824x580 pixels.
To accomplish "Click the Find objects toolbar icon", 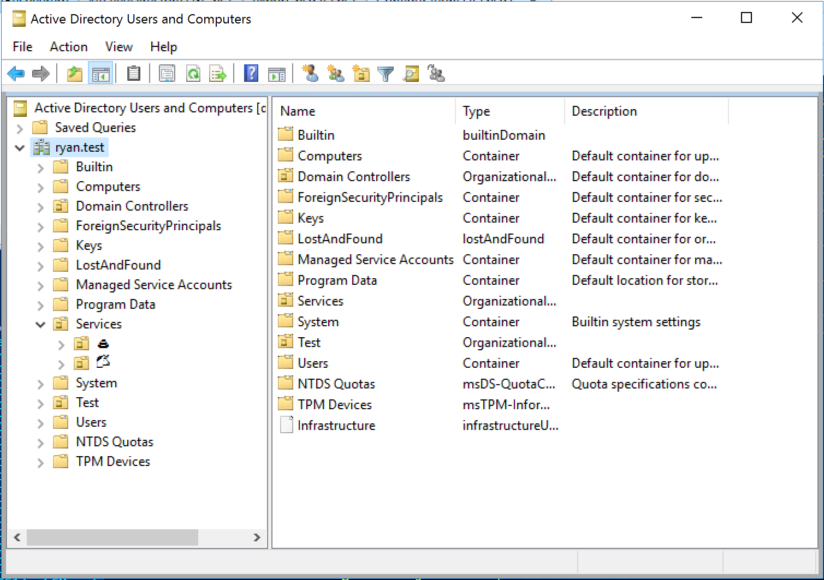I will click(411, 73).
